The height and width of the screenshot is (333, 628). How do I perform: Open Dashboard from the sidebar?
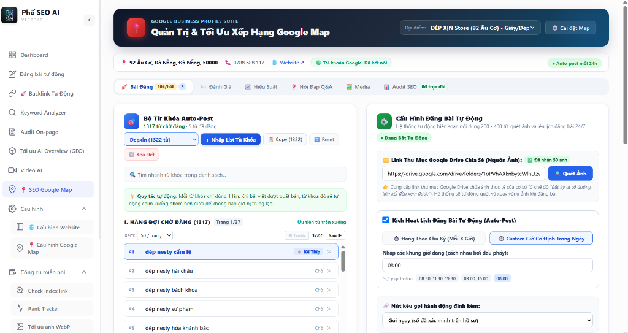click(48, 55)
